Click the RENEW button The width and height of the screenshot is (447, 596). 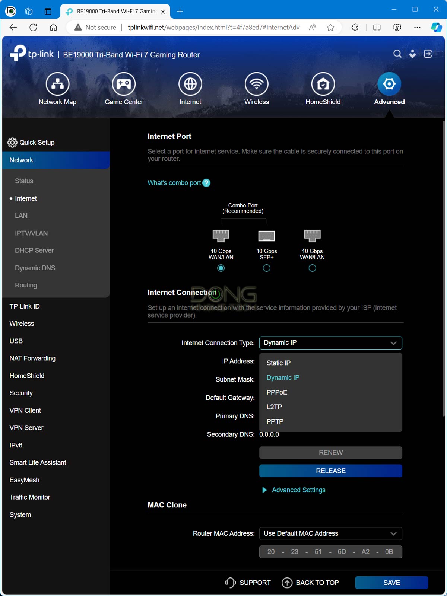[x=331, y=453]
